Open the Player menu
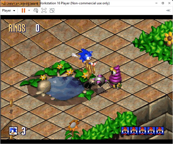Screen dimensions: 173x144 point(9,10)
